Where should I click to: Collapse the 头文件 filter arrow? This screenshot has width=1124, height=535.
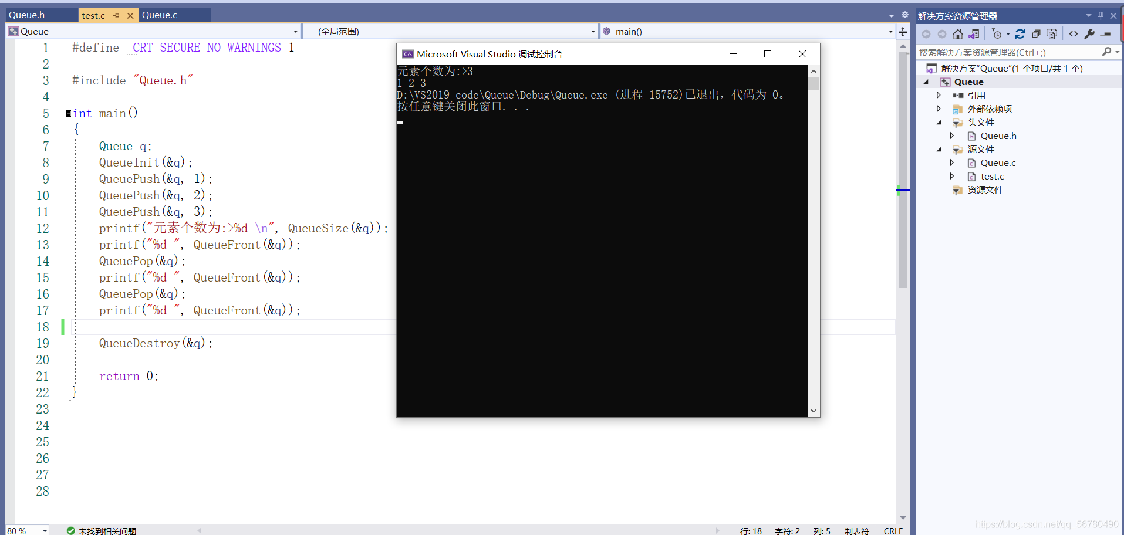pos(939,123)
